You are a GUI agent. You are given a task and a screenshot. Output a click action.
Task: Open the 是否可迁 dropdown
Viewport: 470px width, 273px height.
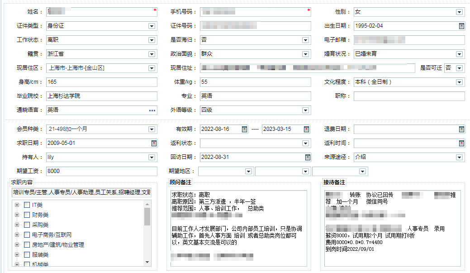pyautogui.click(x=459, y=68)
